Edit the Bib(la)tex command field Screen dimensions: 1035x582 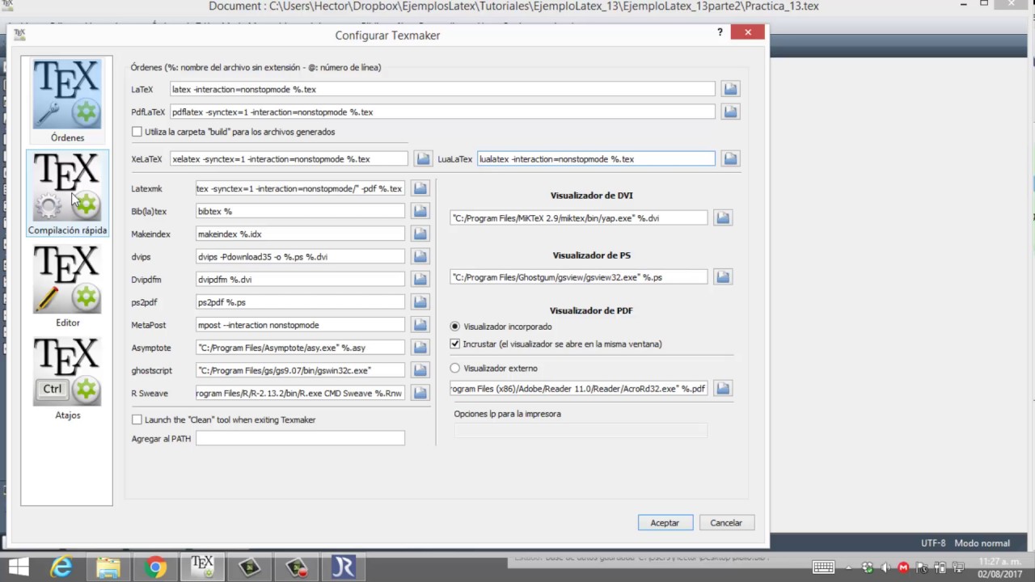pyautogui.click(x=300, y=211)
